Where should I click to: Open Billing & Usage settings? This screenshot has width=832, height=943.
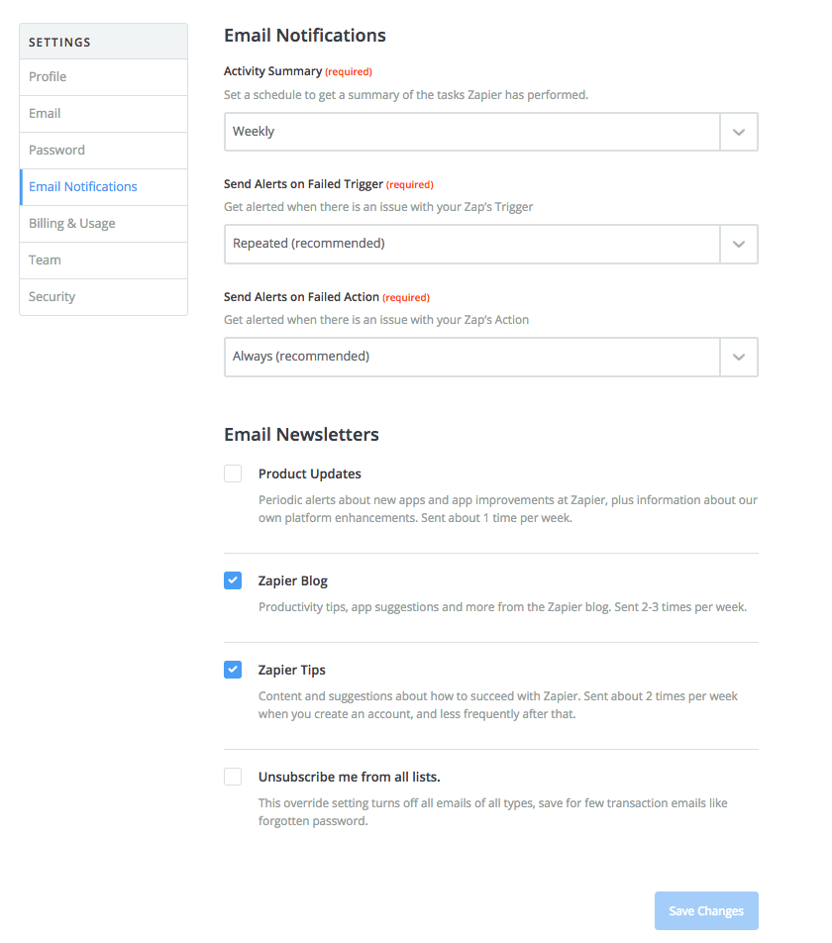(103, 224)
